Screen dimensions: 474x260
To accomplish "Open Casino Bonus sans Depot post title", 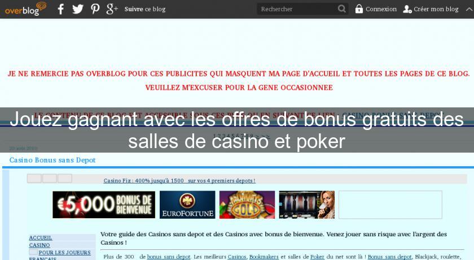I will point(52,160).
